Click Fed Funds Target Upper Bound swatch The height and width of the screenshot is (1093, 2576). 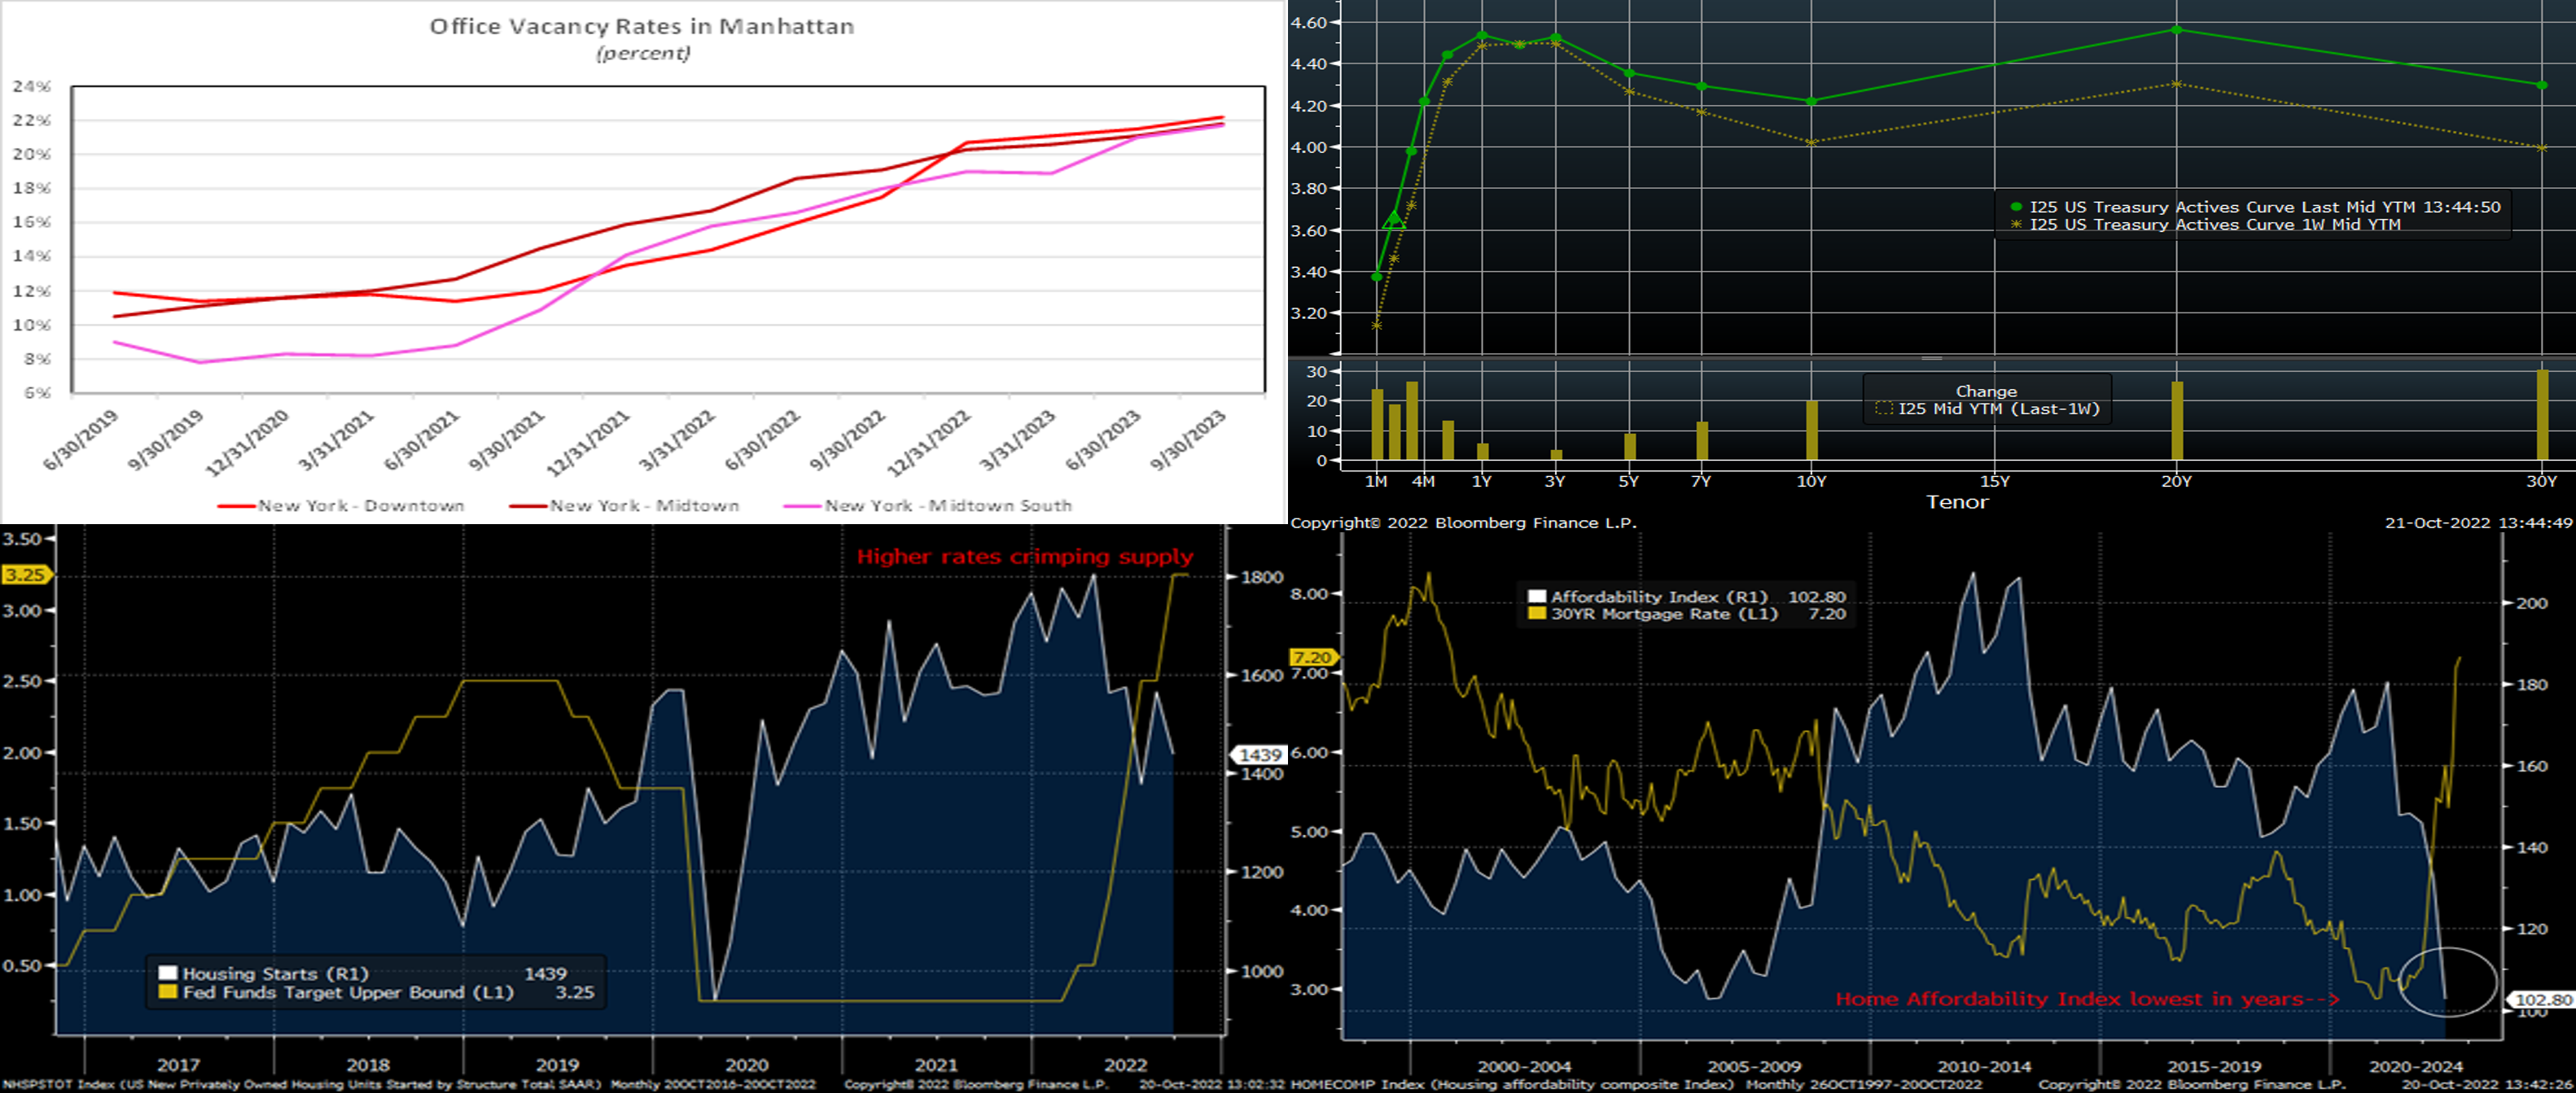(168, 992)
